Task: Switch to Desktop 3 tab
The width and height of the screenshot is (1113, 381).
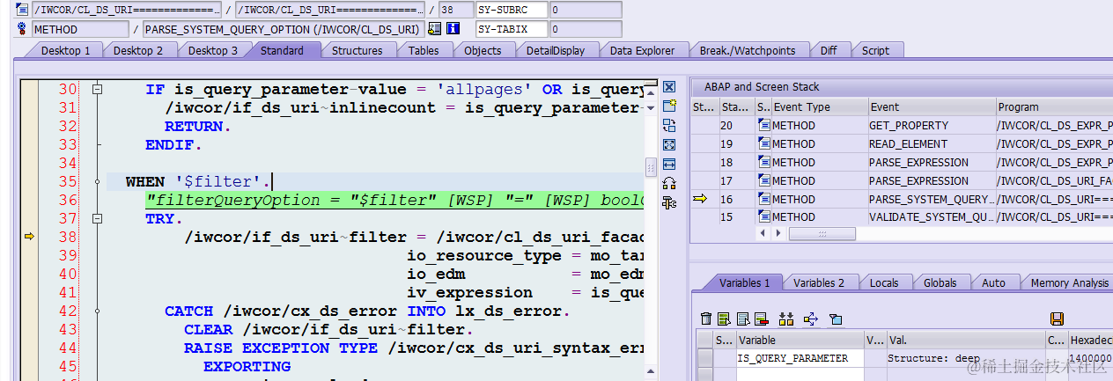Action: pyautogui.click(x=212, y=50)
